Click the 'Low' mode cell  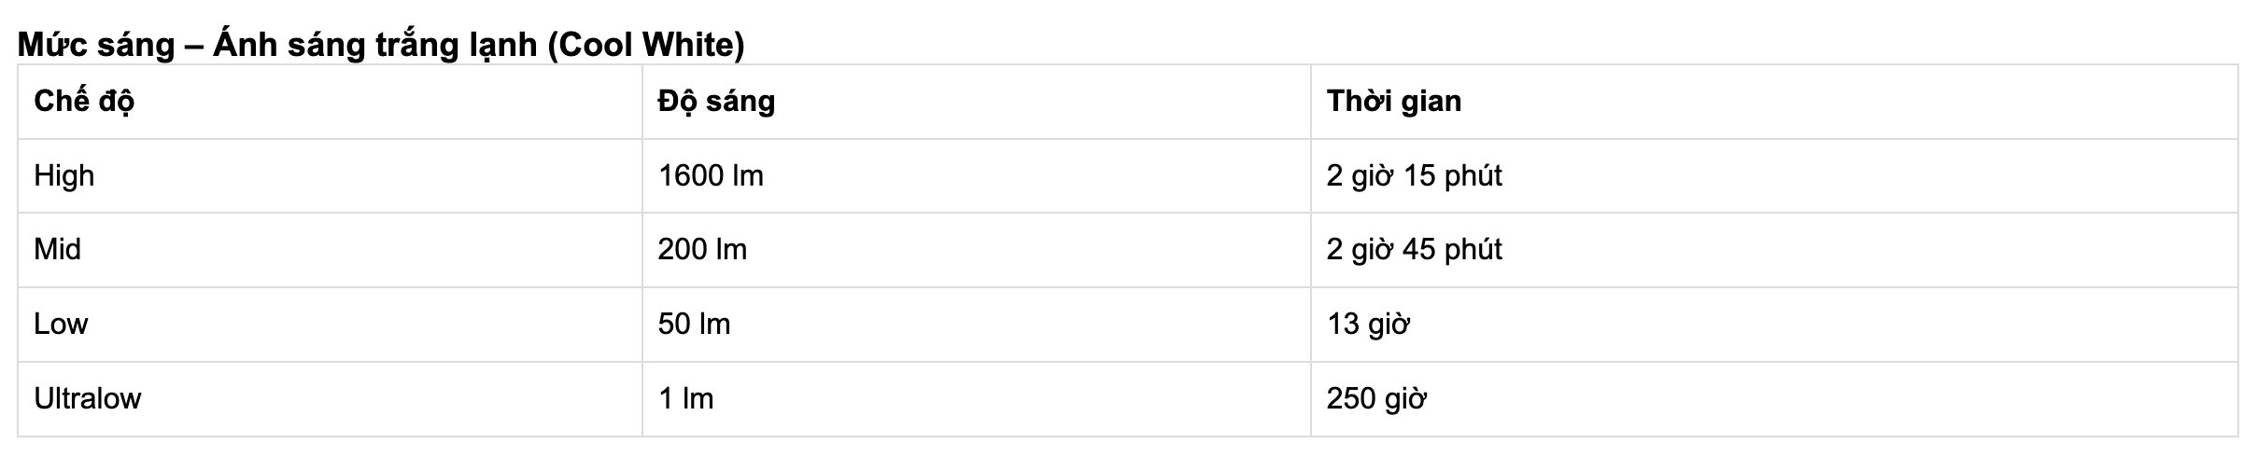tap(61, 324)
